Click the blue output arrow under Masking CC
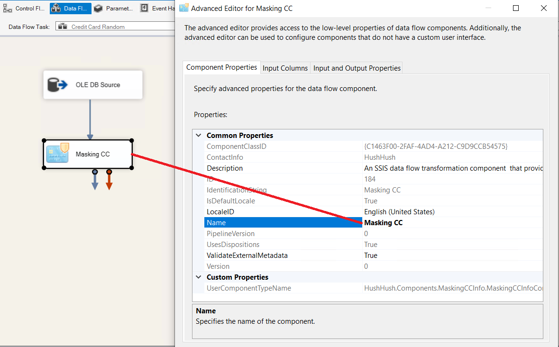The width and height of the screenshot is (559, 347). pos(95,181)
